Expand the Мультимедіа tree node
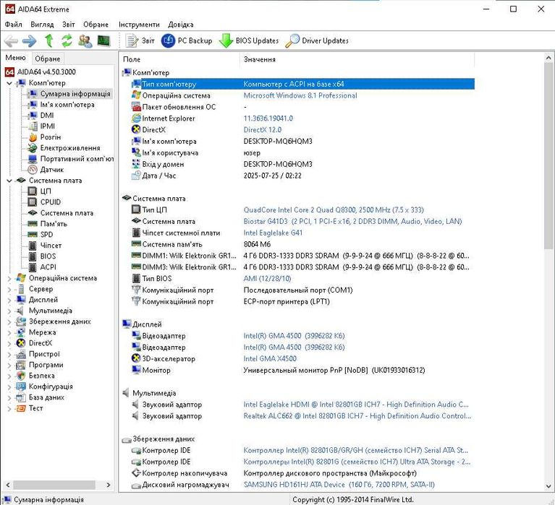 [9, 311]
